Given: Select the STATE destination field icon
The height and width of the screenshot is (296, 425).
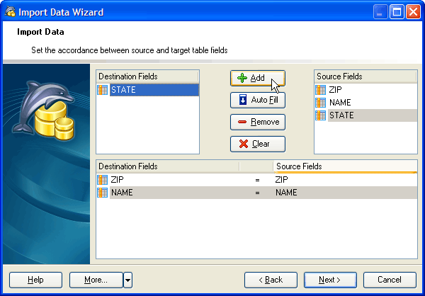Looking at the screenshot, I should (x=103, y=90).
